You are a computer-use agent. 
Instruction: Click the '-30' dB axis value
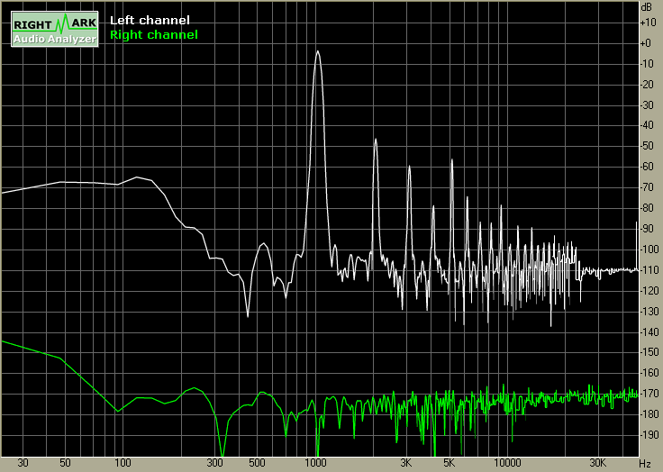648,104
